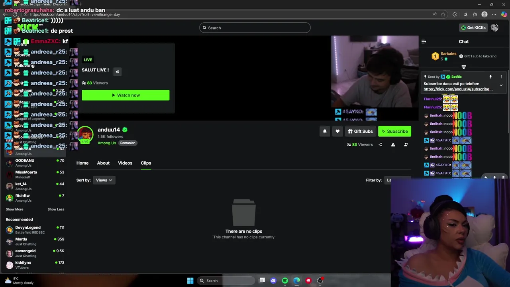The width and height of the screenshot is (510, 287).
Task: Open anduu14 channel avatar
Action: (85, 134)
